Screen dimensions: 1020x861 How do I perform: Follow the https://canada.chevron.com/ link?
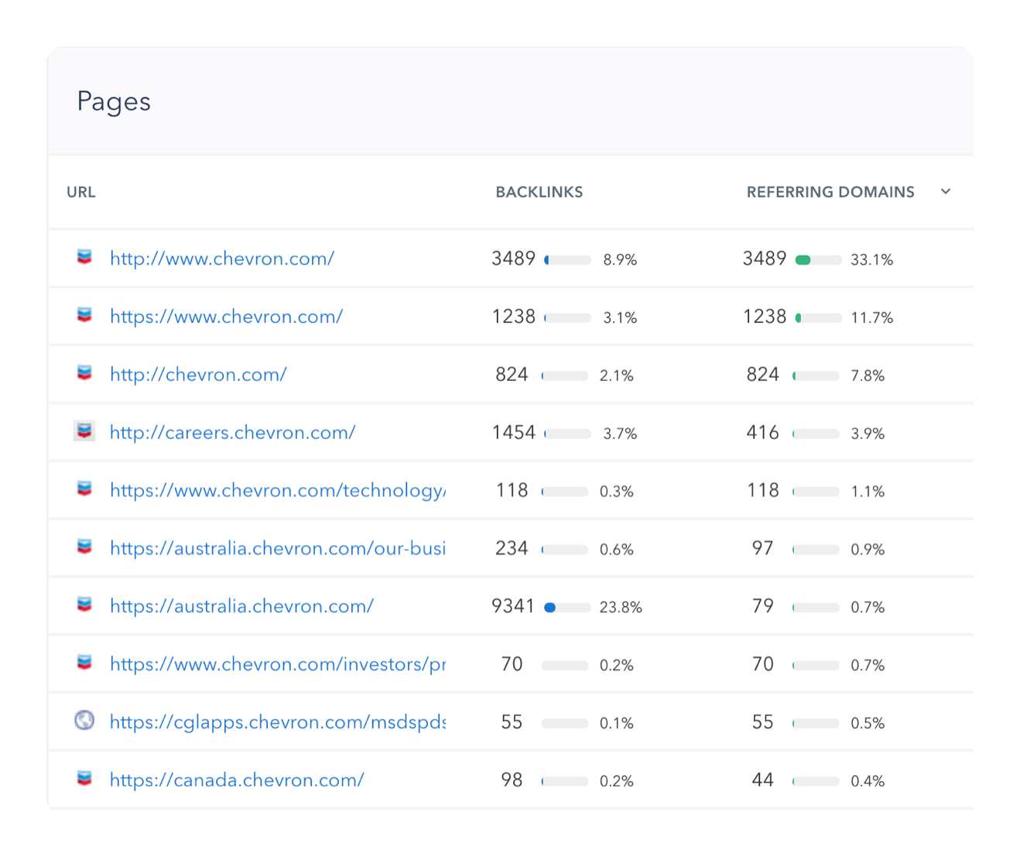[x=237, y=780]
